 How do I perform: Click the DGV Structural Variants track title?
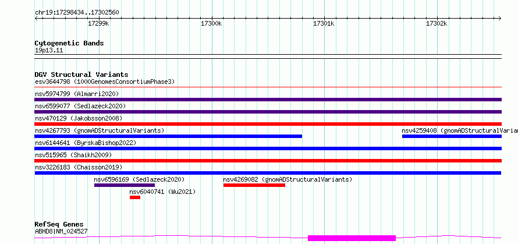[x=81, y=75]
